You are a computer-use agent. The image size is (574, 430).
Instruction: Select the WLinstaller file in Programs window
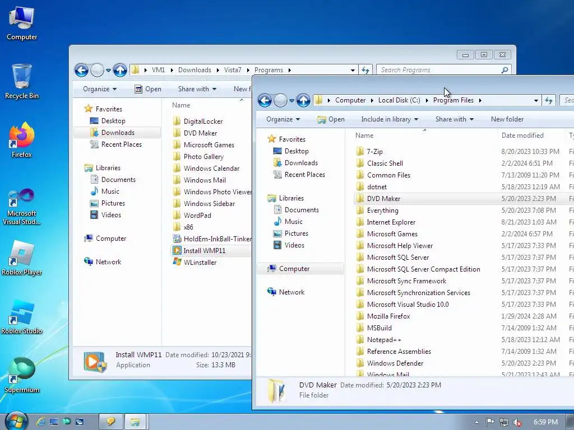(195, 262)
